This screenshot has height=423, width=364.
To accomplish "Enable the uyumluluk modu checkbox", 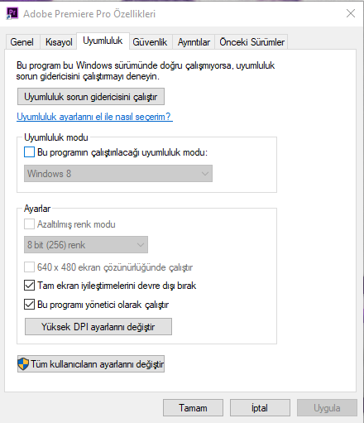I will (x=29, y=152).
